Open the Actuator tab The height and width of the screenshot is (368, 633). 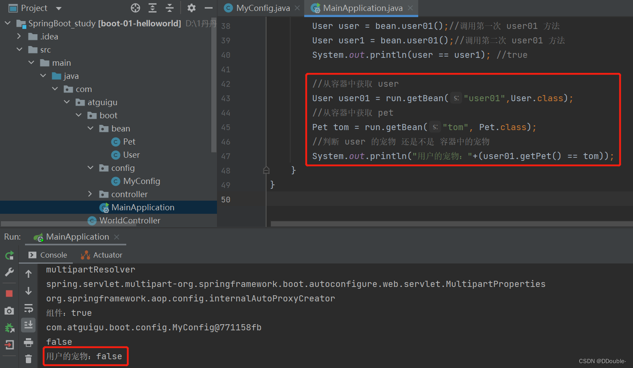102,255
